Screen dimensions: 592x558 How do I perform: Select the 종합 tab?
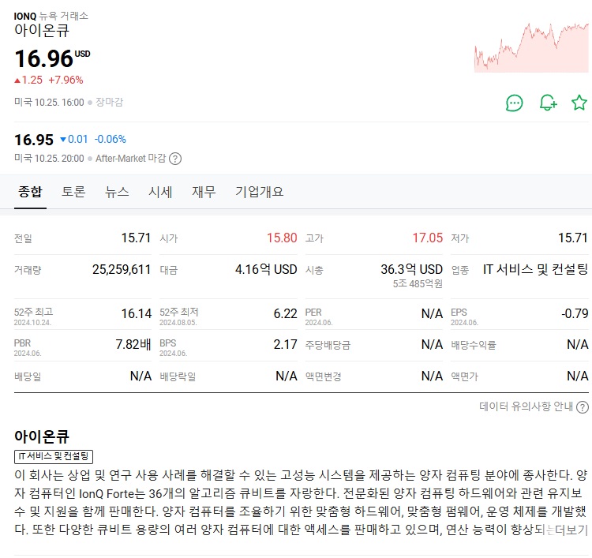click(30, 192)
